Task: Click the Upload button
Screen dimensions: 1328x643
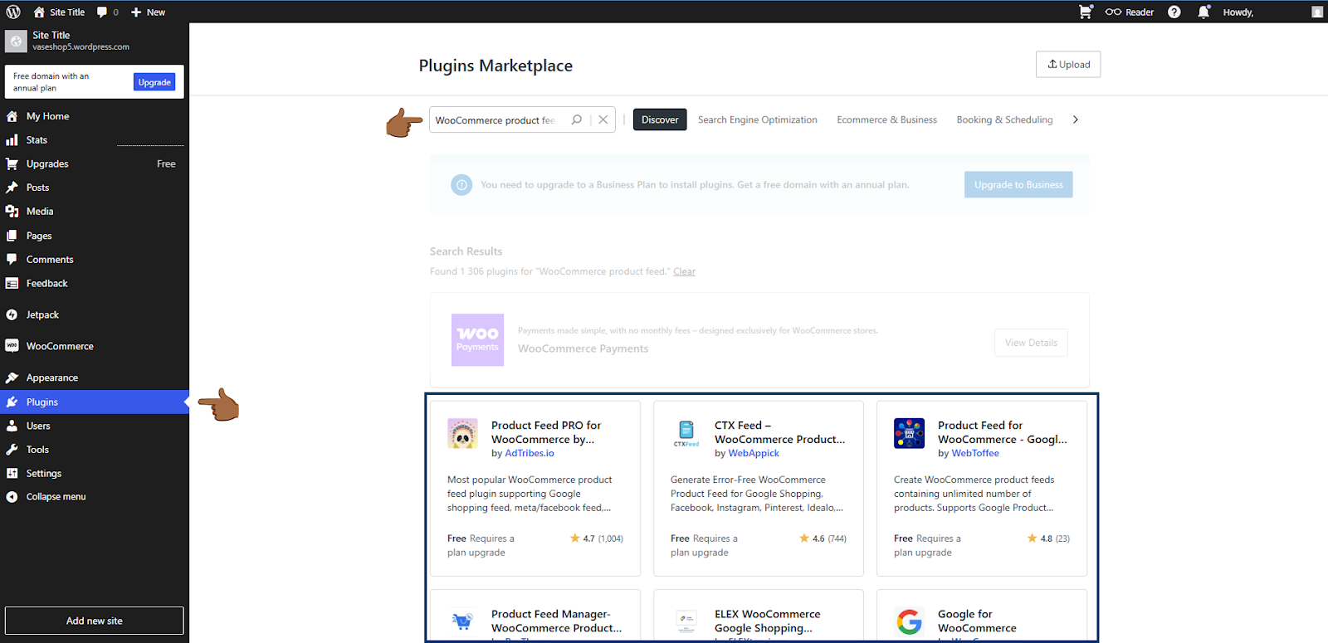Action: pos(1068,64)
